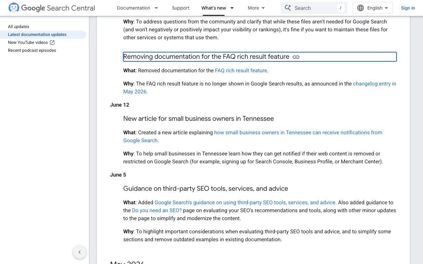Copy link icon beside FAQ rich result heading
This screenshot has height=264, width=423.
tap(296, 57)
